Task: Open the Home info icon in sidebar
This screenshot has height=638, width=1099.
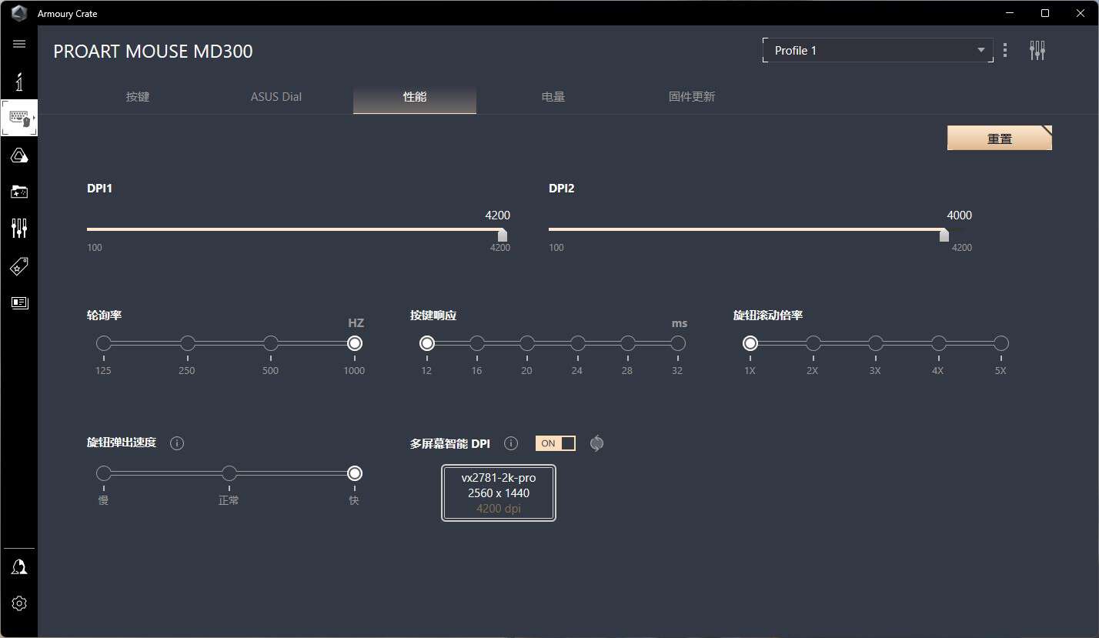Action: [19, 81]
